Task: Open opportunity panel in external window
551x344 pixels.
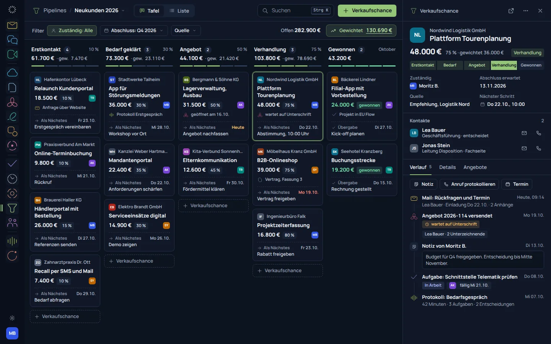Action: point(511,11)
